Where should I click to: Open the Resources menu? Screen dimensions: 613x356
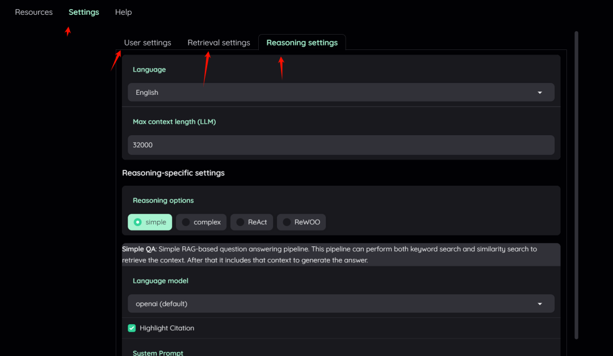point(33,12)
